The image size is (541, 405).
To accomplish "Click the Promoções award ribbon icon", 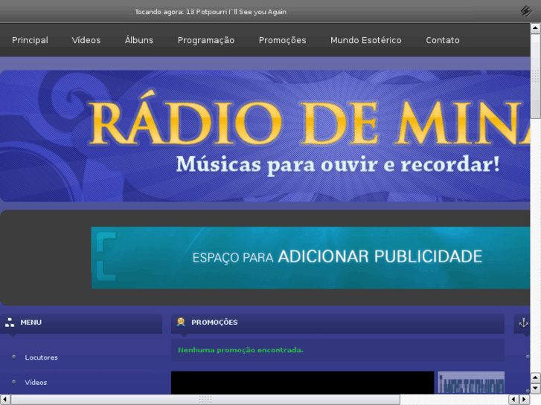I will pyautogui.click(x=181, y=322).
